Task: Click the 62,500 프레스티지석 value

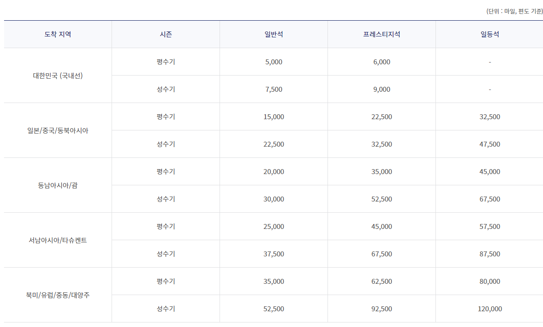Action: tap(381, 282)
